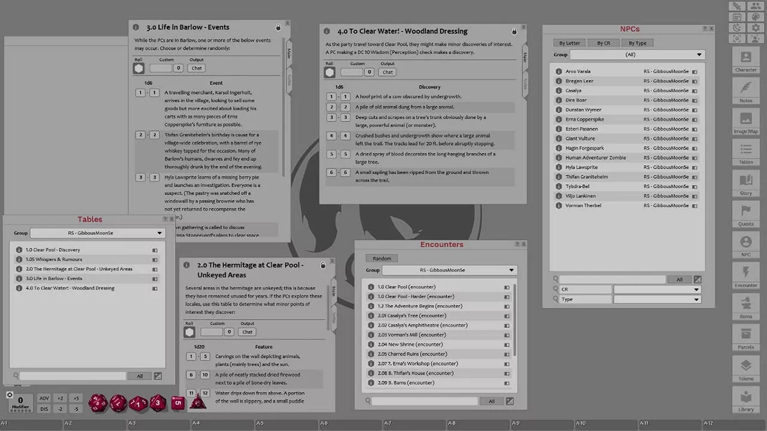The height and width of the screenshot is (431, 767).
Task: Click the Modifier value box
Action: [x=20, y=402]
